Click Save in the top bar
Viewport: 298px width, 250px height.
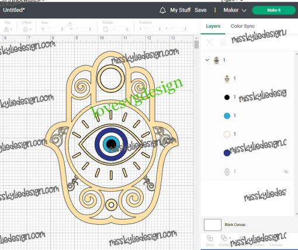click(200, 10)
